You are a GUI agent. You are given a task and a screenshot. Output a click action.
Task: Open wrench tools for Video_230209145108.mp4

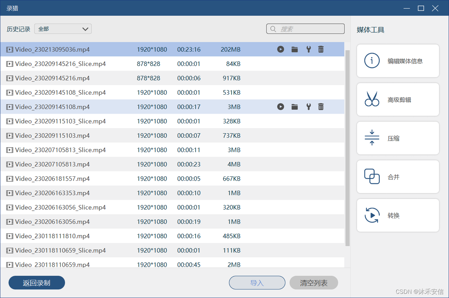(308, 107)
